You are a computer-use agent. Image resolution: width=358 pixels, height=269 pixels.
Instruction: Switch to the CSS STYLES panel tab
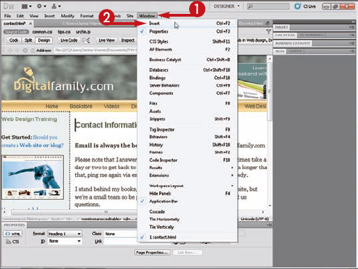[285, 35]
